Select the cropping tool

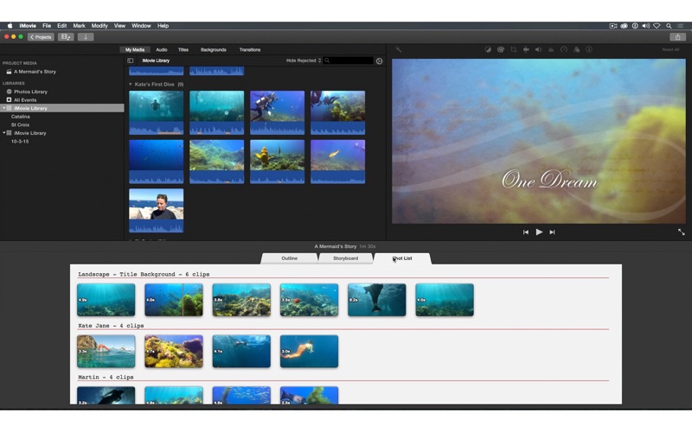click(513, 49)
